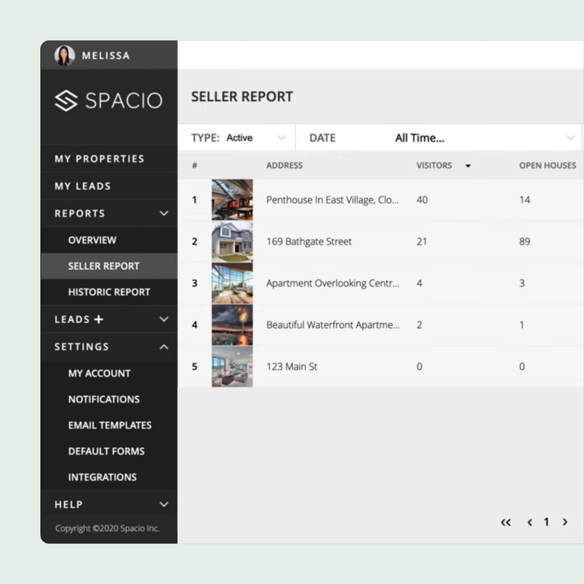
Task: Click the Settings menu label
Action: tap(81, 347)
